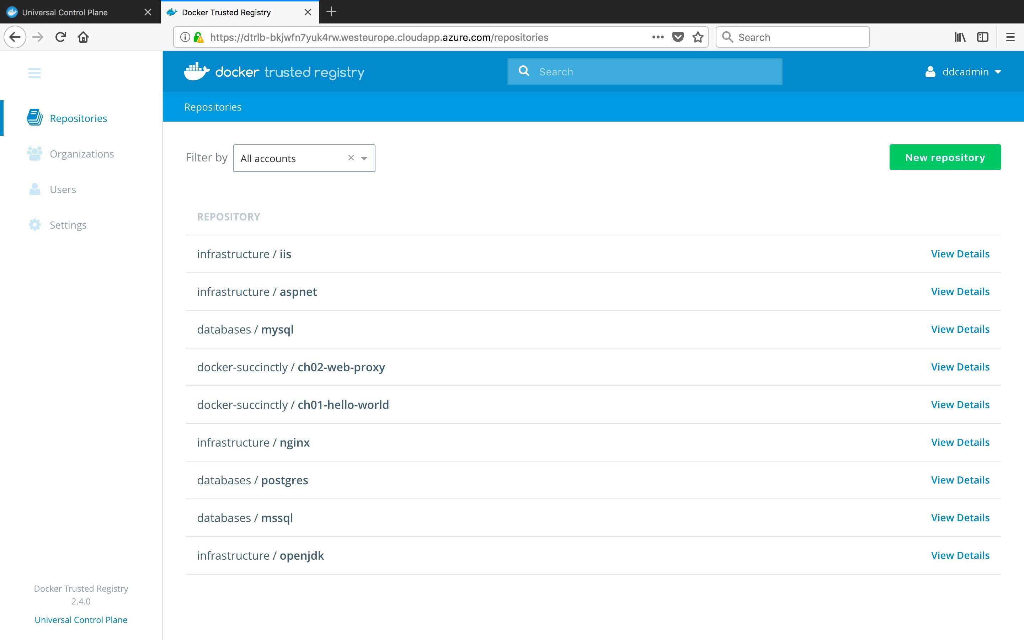Select the Repositories breadcrumb menu item
1024x640 pixels.
(212, 107)
